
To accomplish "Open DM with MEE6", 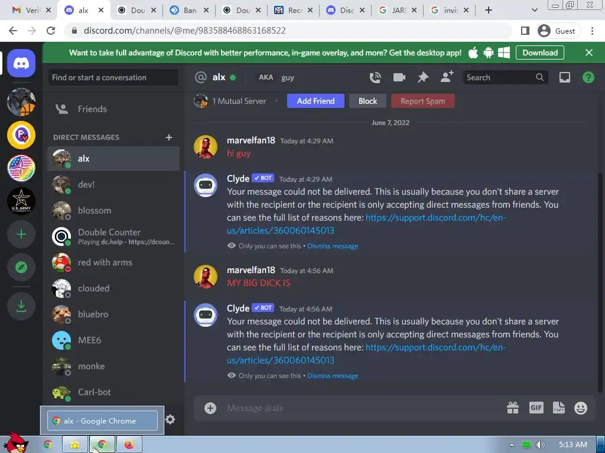I will pos(113,340).
